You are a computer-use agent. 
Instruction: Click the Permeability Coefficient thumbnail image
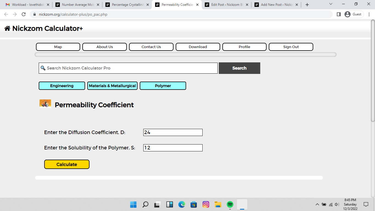45,104
